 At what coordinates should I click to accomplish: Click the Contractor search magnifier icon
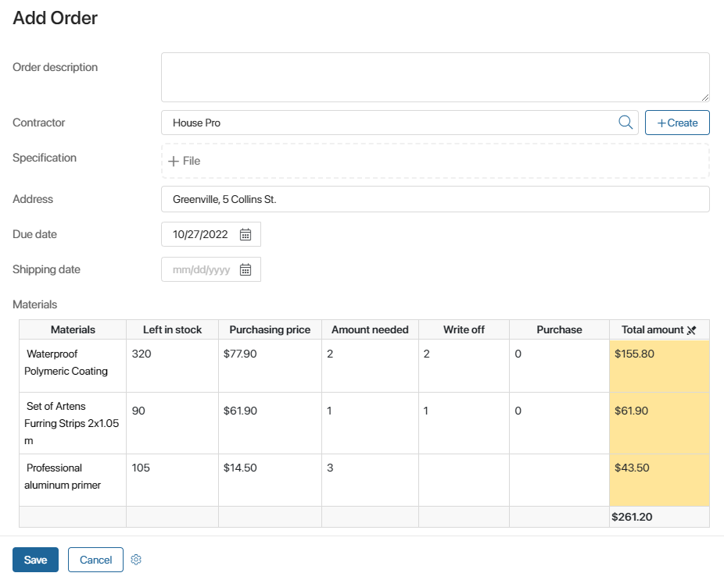625,123
